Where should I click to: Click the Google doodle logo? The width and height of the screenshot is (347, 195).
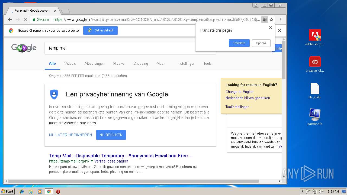24,48
